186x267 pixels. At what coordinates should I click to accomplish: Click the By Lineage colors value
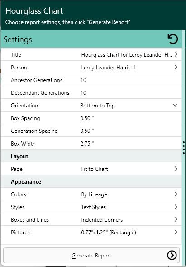pos(94,194)
